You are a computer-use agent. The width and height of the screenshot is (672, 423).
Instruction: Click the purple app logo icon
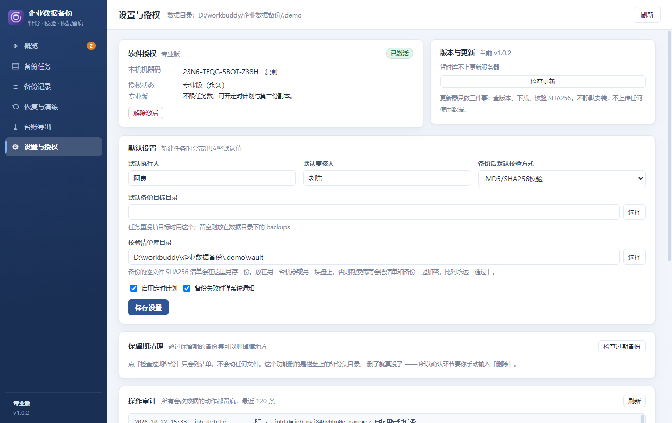point(16,17)
